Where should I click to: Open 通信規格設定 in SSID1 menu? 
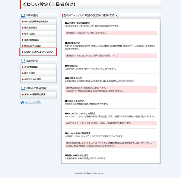pos(38,28)
